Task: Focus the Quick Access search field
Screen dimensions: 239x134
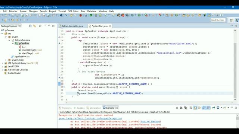Action: click(x=218, y=20)
